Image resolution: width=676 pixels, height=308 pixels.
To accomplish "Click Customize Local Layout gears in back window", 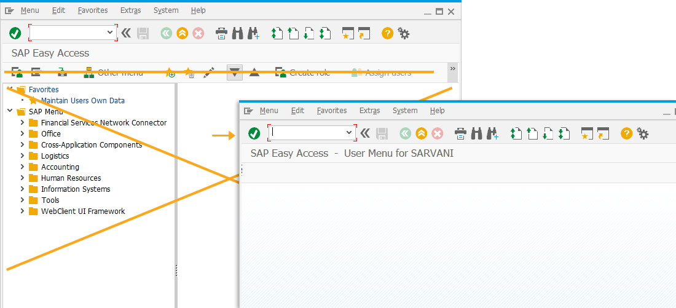I will 404,33.
